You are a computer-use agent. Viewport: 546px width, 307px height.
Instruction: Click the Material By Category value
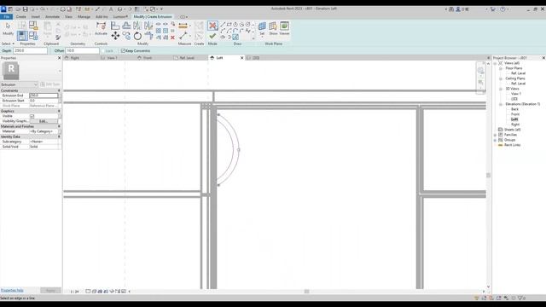pyautogui.click(x=44, y=131)
